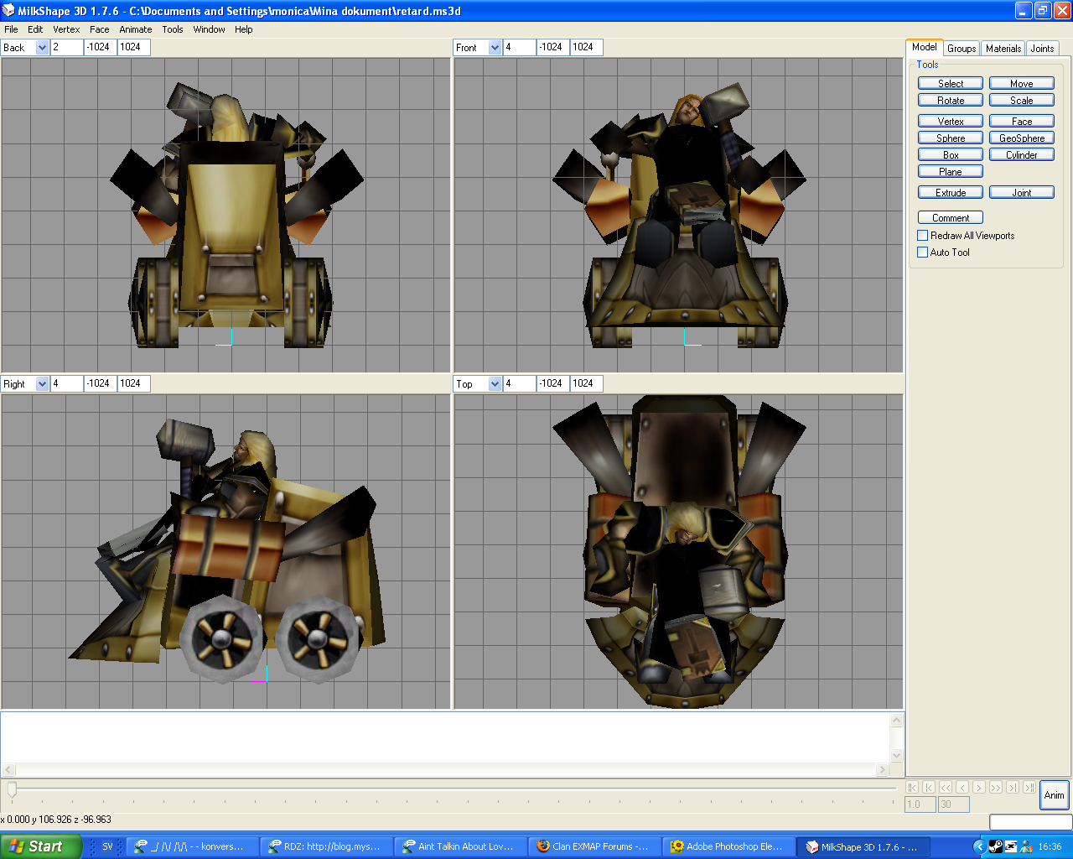Screen dimensions: 1073x859
Task: Click the Steam tray icon
Action: point(995,846)
